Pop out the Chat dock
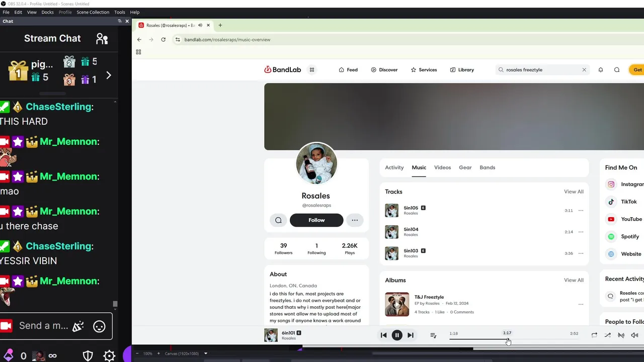 120,21
